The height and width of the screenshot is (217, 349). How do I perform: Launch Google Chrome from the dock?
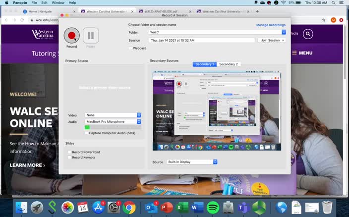pyautogui.click(x=129, y=207)
